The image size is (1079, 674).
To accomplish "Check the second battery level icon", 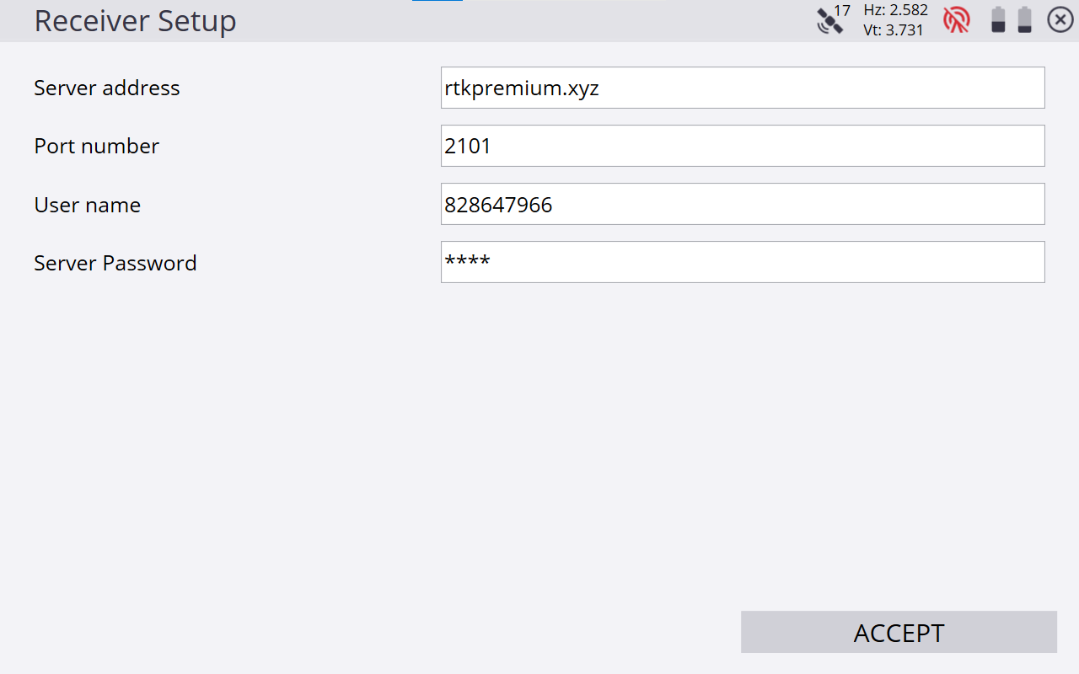I will click(x=1024, y=19).
